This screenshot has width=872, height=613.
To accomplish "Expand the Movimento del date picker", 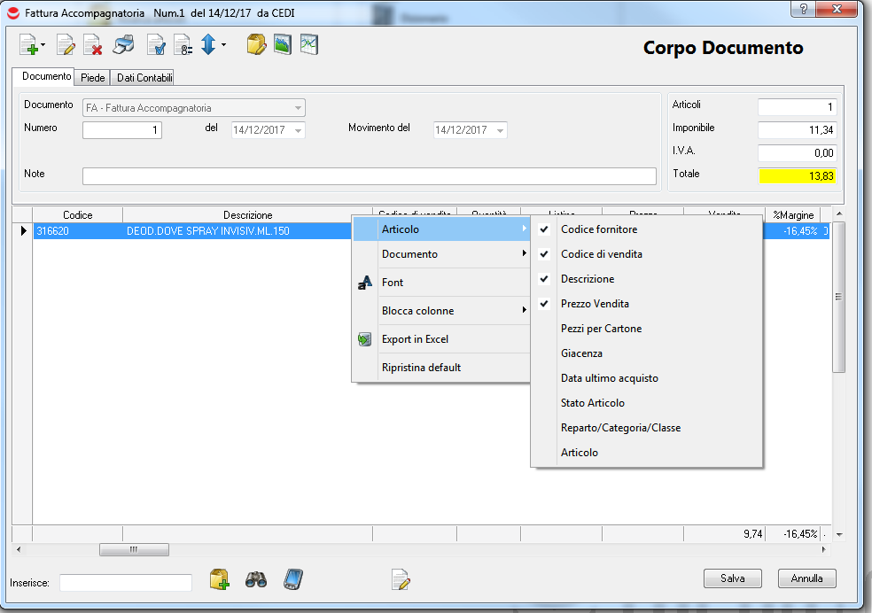I will (x=501, y=130).
